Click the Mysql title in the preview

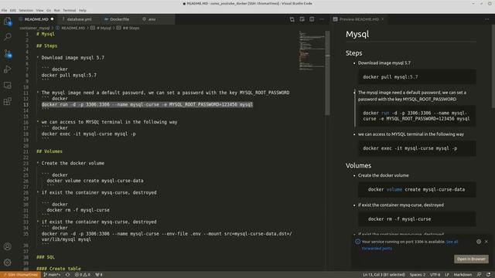pos(357,34)
